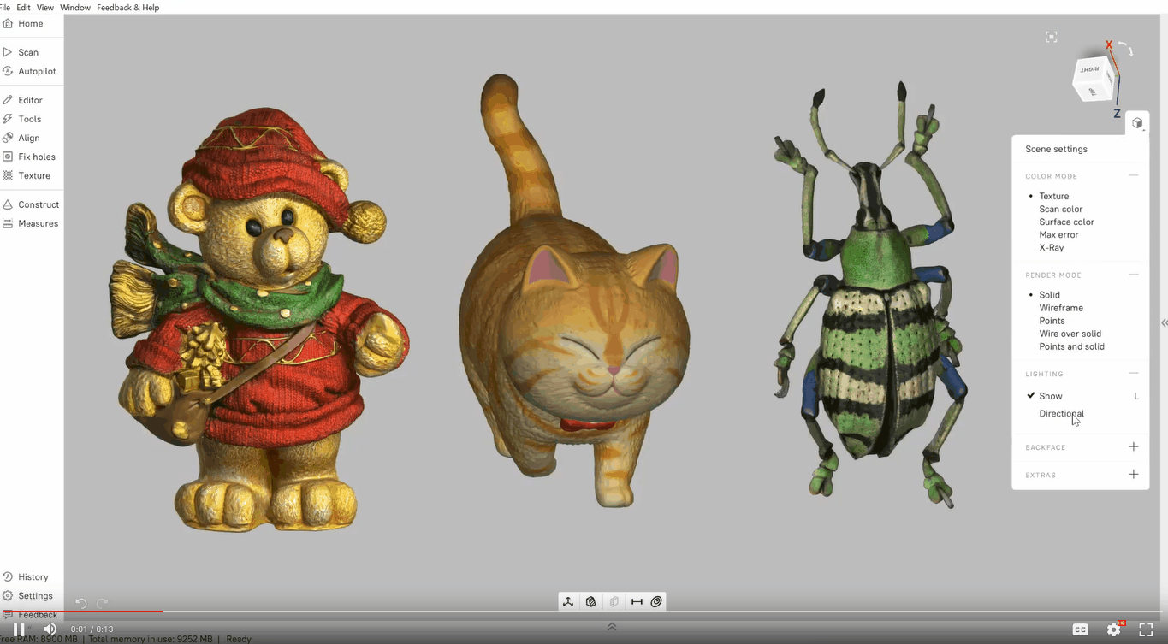This screenshot has width=1168, height=644.
Task: Click the fit-to-view frame icon
Action: click(x=1052, y=37)
